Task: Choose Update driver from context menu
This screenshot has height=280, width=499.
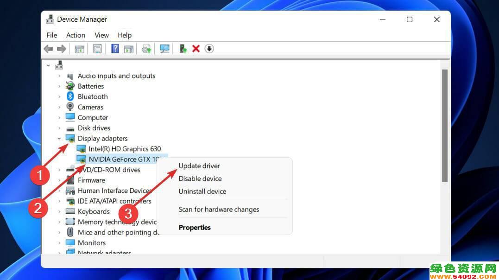Action: [199, 166]
